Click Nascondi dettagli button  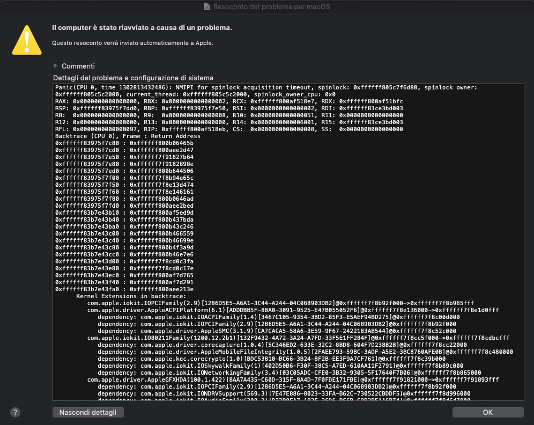(x=88, y=412)
